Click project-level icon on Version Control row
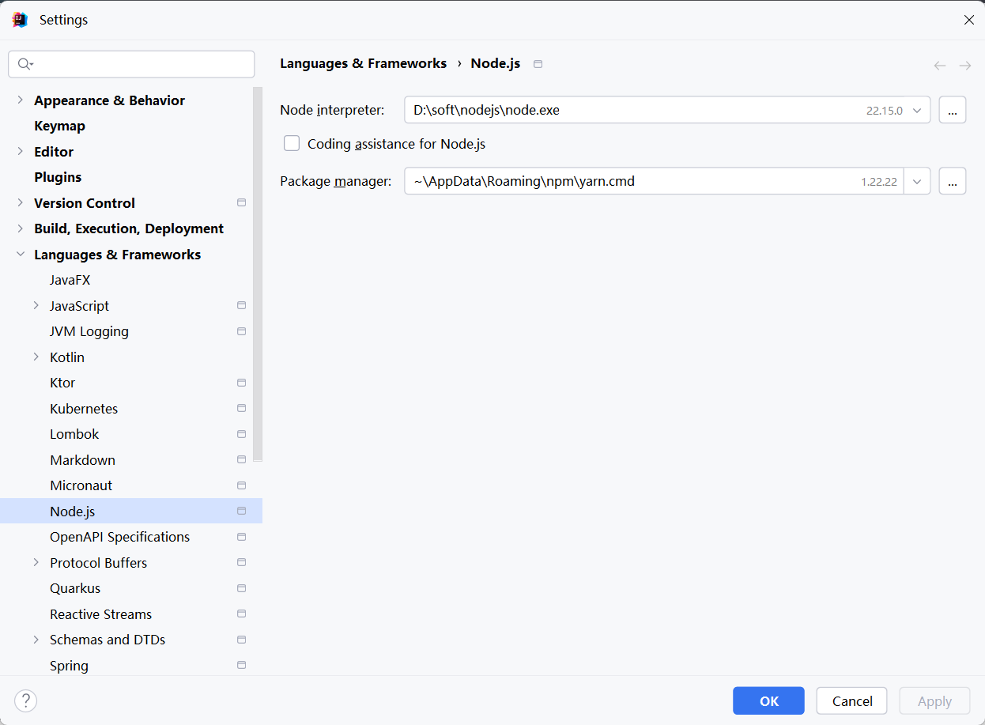Screen dimensions: 985x725 (x=242, y=202)
